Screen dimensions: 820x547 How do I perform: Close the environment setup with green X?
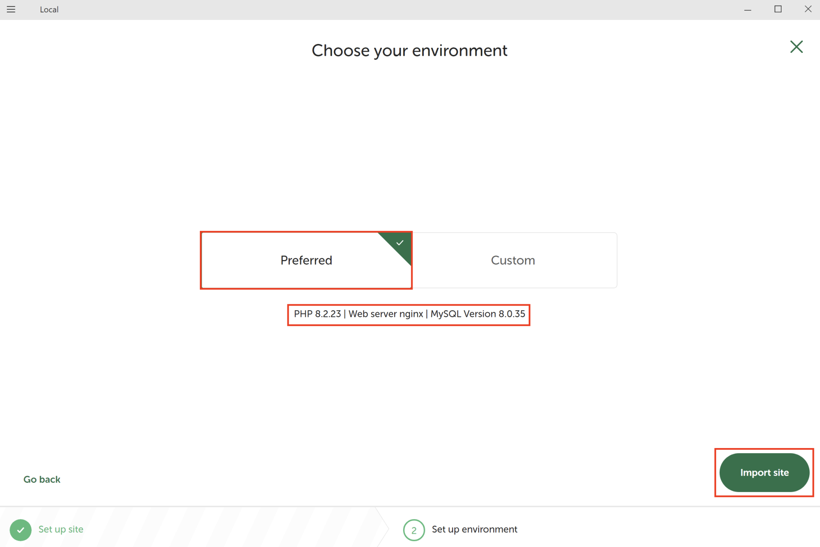point(796,47)
